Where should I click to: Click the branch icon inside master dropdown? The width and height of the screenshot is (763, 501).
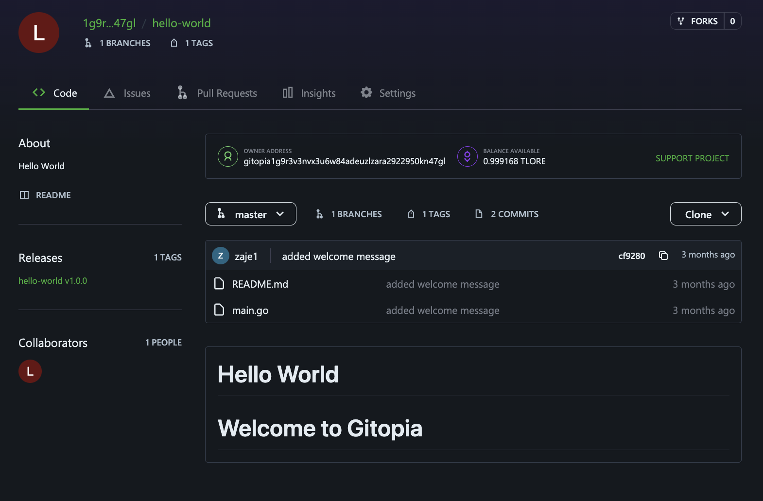tap(221, 213)
